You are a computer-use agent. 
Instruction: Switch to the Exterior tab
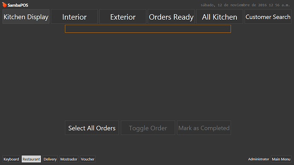point(123,17)
